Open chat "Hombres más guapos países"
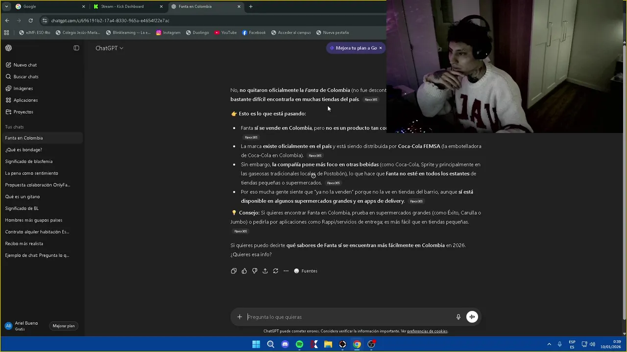Viewport: 627px width, 352px height. [42, 220]
